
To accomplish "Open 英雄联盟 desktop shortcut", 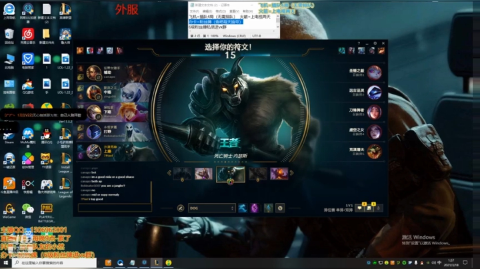I will click(65, 11).
